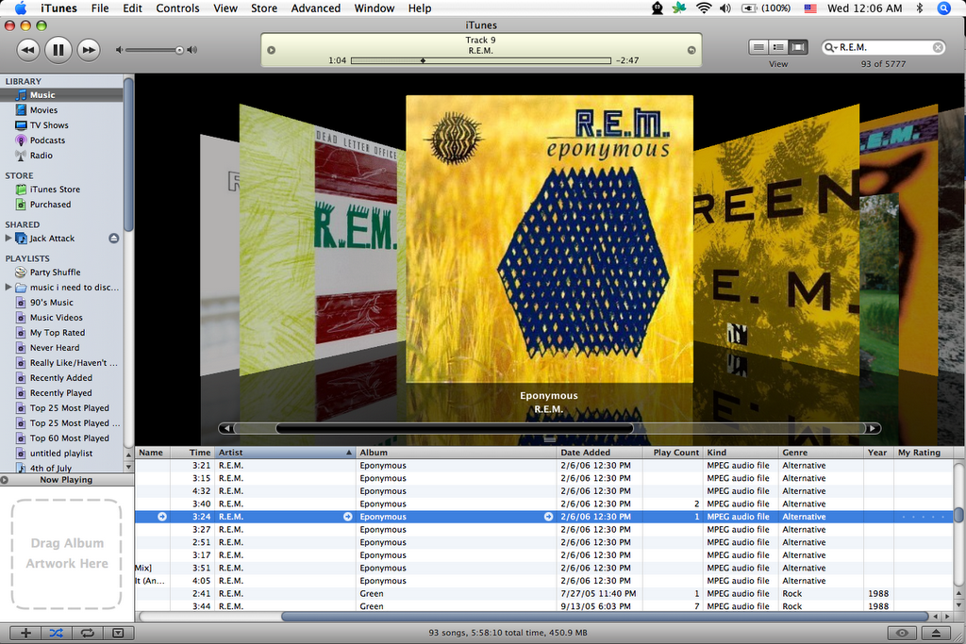The width and height of the screenshot is (966, 644).
Task: Open the Apple menu
Action: pos(21,8)
